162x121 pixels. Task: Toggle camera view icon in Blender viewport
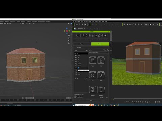pos(69,40)
